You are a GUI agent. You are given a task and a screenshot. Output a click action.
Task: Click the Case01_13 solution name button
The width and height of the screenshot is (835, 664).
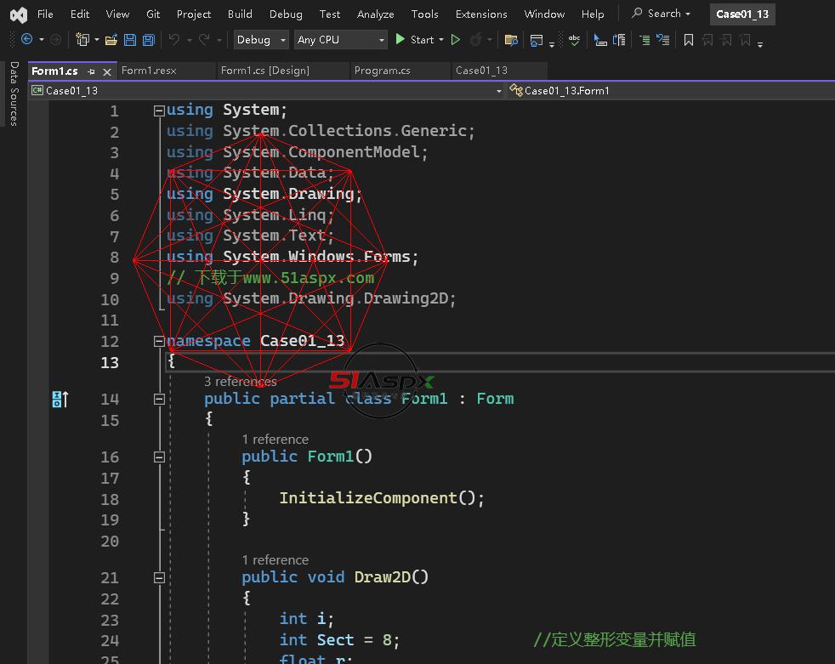point(742,14)
